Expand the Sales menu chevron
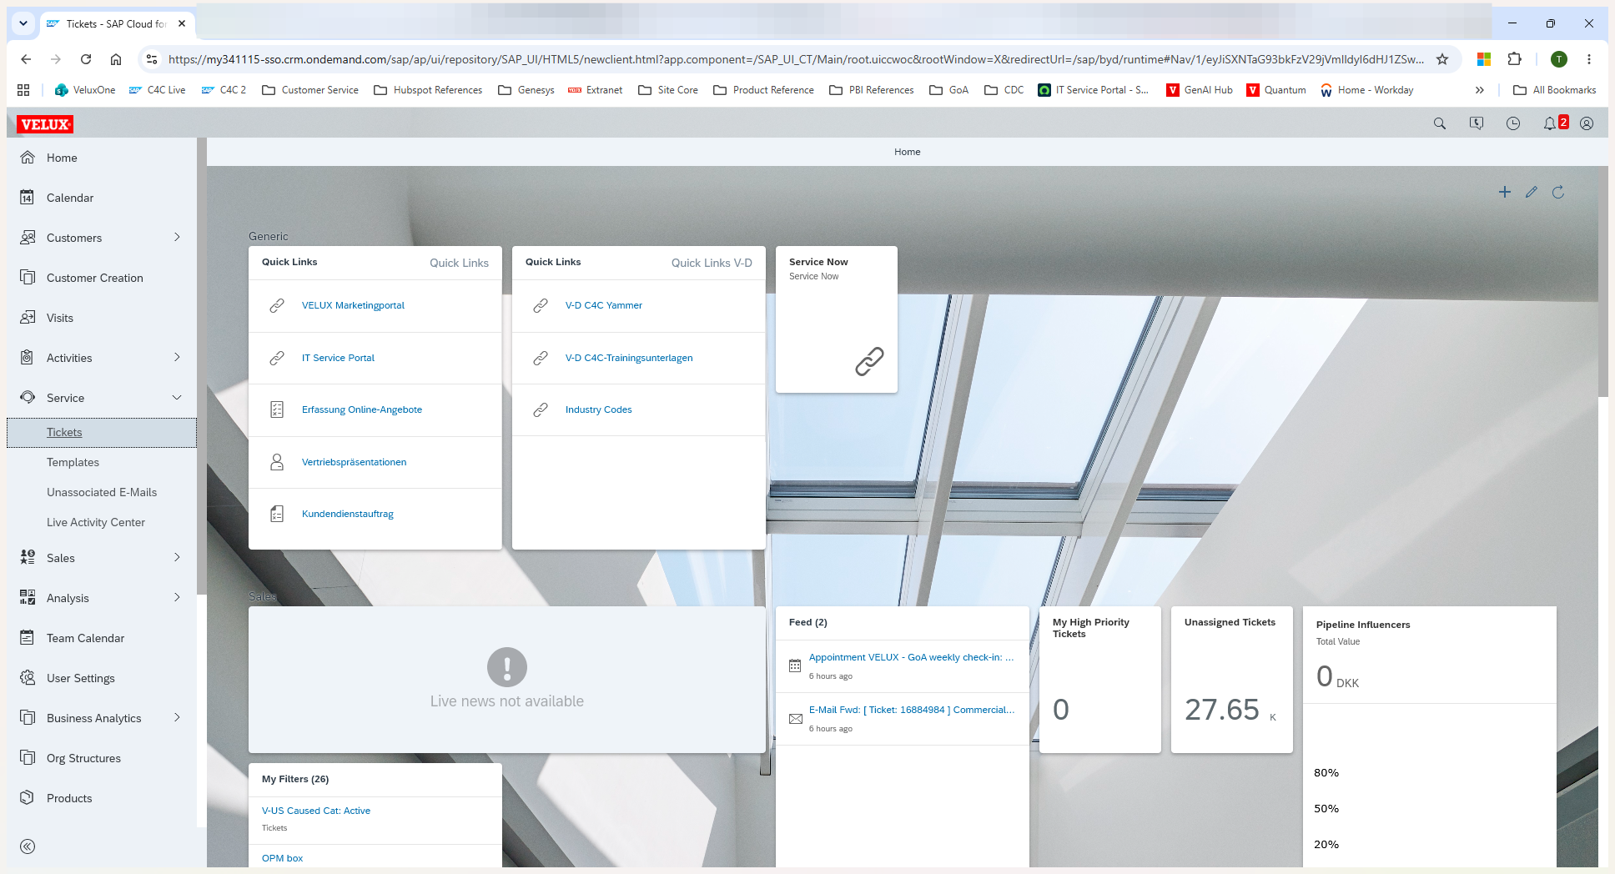Viewport: 1615px width, 874px height. (177, 558)
